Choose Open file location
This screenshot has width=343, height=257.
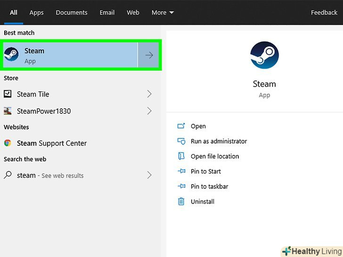coord(215,156)
